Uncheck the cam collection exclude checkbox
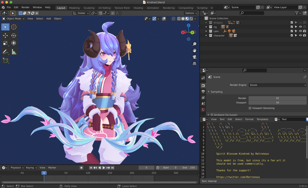Viewport: 308px width, 188px height. [292, 31]
